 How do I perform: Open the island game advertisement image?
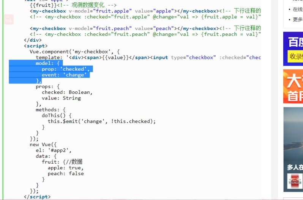[293, 150]
